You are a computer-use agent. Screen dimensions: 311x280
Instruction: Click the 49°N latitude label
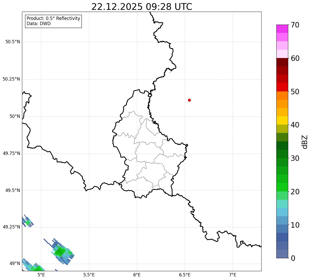pos(15,263)
